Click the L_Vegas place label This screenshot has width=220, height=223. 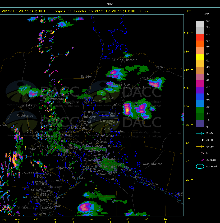[31, 149]
